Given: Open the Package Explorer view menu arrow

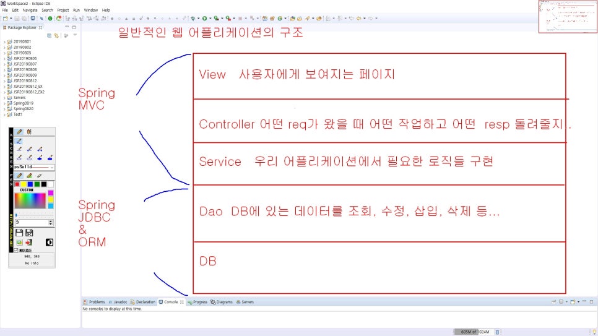Looking at the screenshot, I should pos(75,35).
